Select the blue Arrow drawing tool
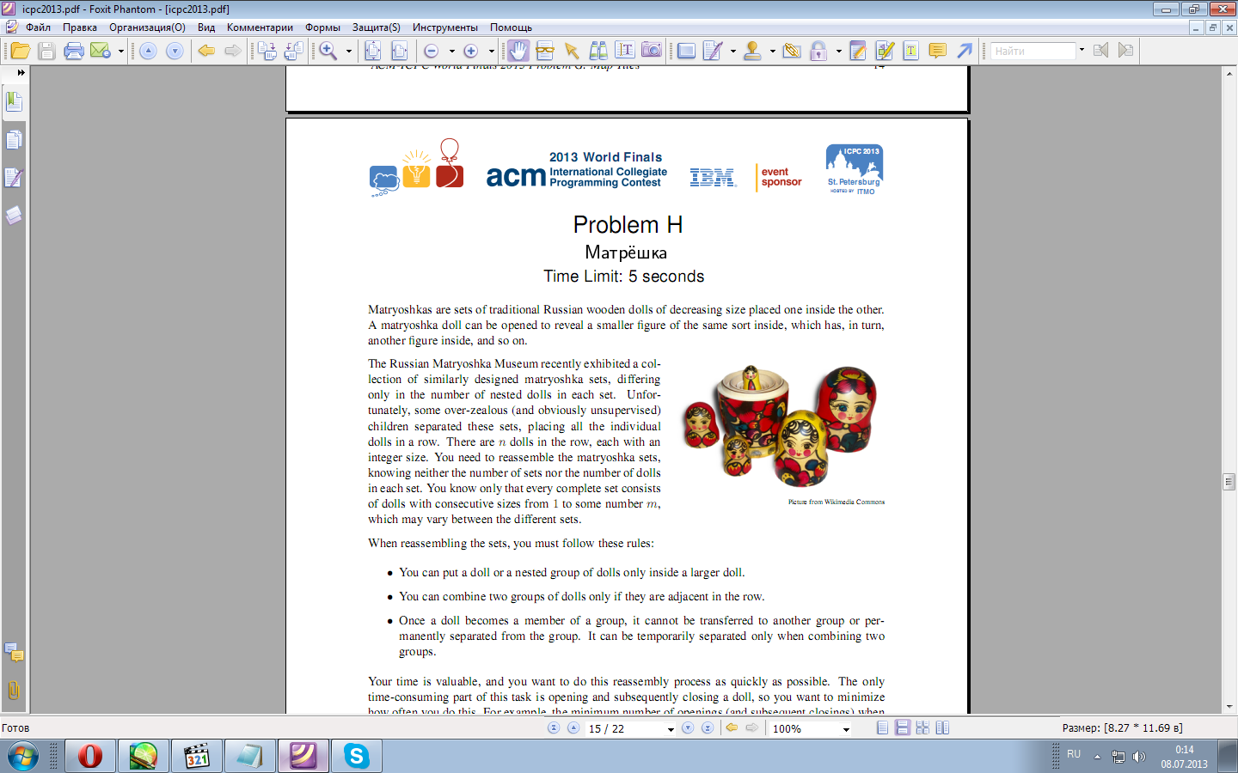 pyautogui.click(x=965, y=51)
